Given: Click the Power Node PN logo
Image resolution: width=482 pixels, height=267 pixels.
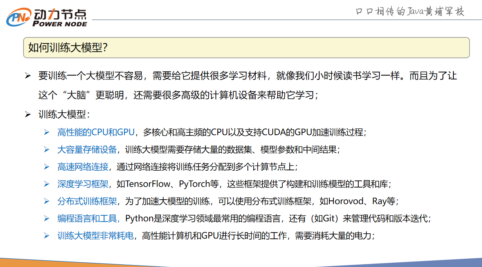Looking at the screenshot, I should click(x=18, y=17).
